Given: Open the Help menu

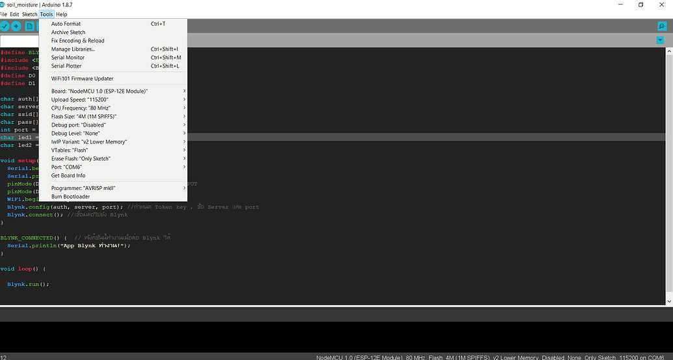Looking at the screenshot, I should point(61,14).
